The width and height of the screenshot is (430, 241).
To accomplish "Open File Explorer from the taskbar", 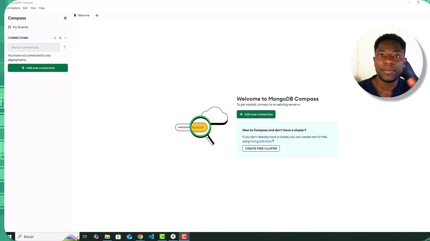I will 107,237.
